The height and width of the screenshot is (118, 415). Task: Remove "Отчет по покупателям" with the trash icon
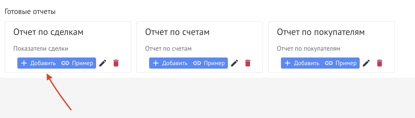tap(380, 63)
